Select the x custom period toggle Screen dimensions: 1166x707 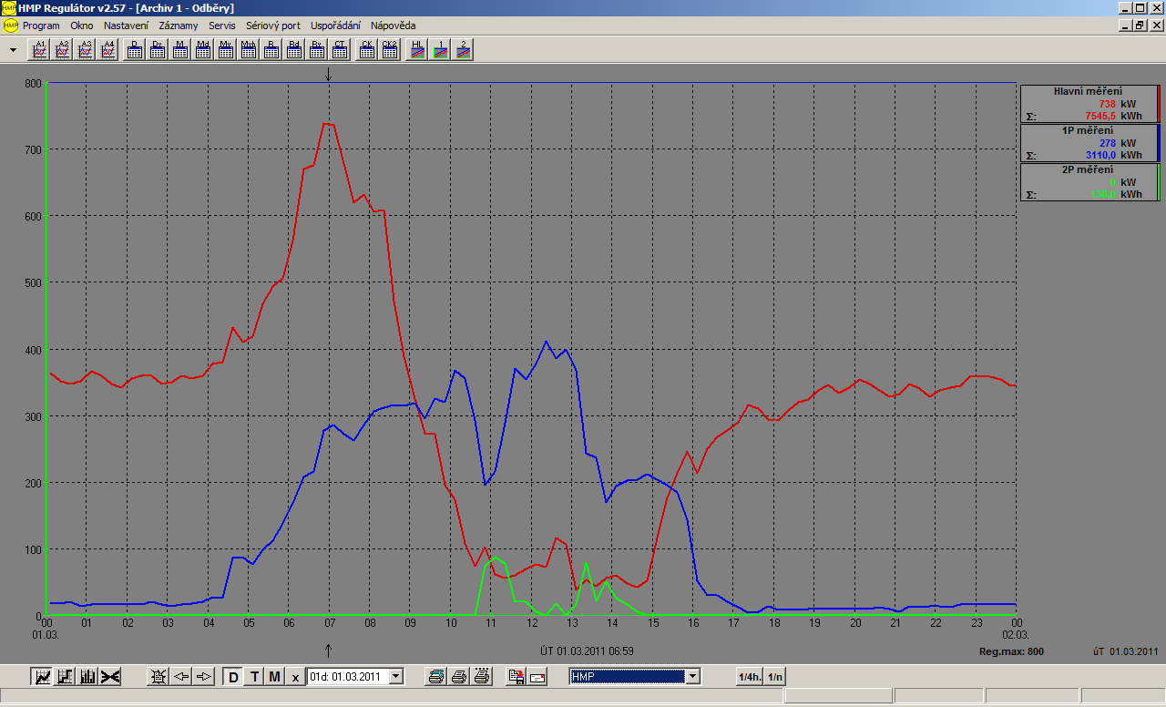click(x=295, y=676)
